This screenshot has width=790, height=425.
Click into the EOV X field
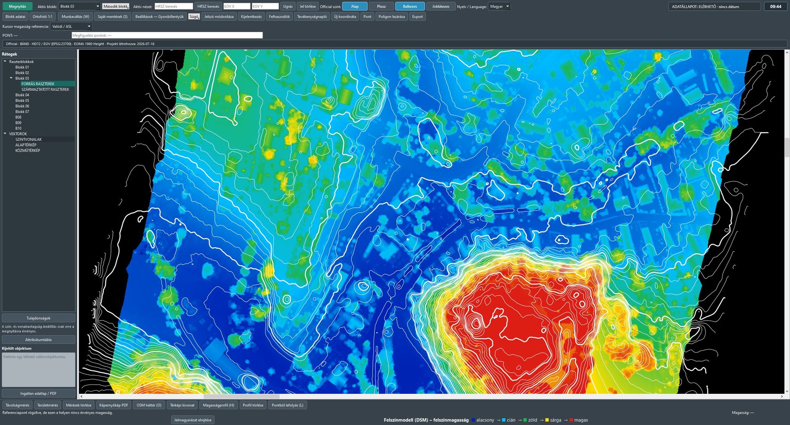tap(237, 7)
